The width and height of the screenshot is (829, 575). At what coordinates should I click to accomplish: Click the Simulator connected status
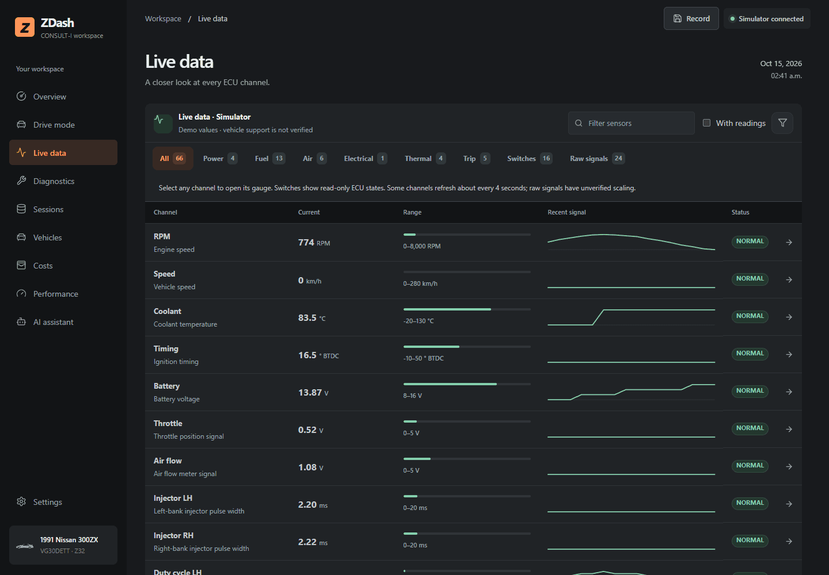767,18
